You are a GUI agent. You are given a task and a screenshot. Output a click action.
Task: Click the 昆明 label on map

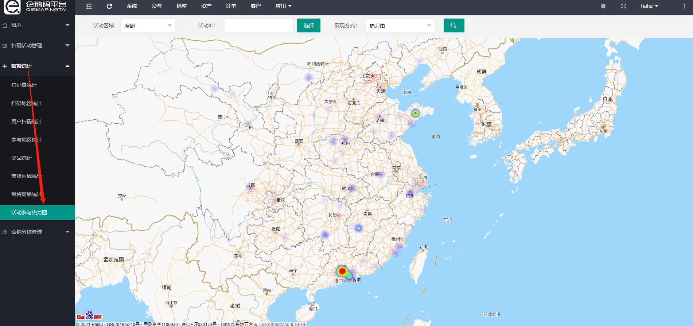pos(238,255)
